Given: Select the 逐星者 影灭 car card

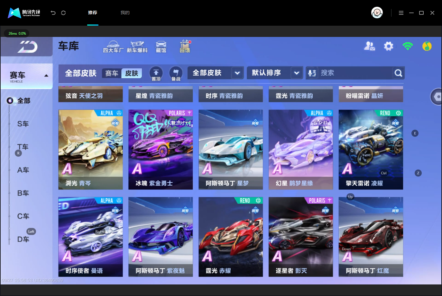Looking at the screenshot, I should [x=301, y=237].
